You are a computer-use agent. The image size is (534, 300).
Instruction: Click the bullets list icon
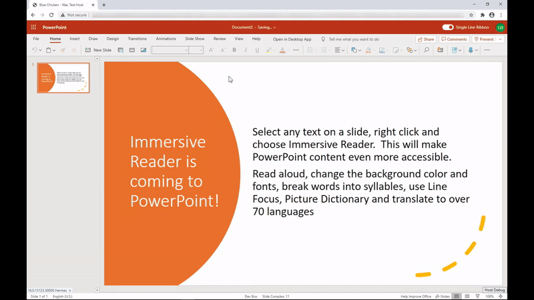pyautogui.click(x=310, y=50)
